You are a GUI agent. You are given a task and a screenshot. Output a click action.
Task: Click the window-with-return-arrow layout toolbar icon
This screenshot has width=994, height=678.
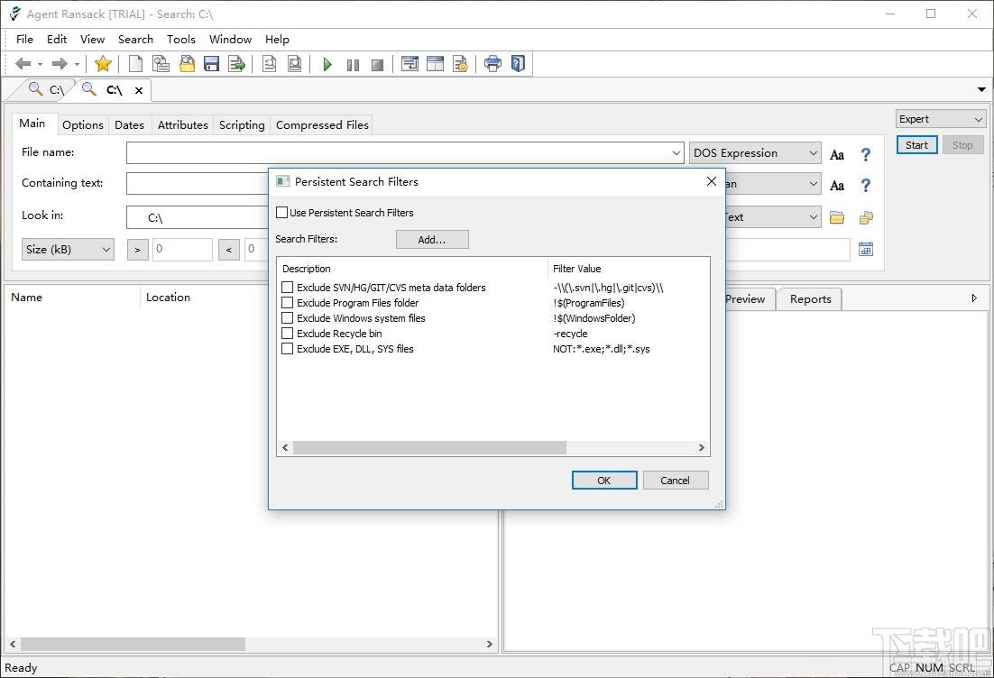coord(410,63)
